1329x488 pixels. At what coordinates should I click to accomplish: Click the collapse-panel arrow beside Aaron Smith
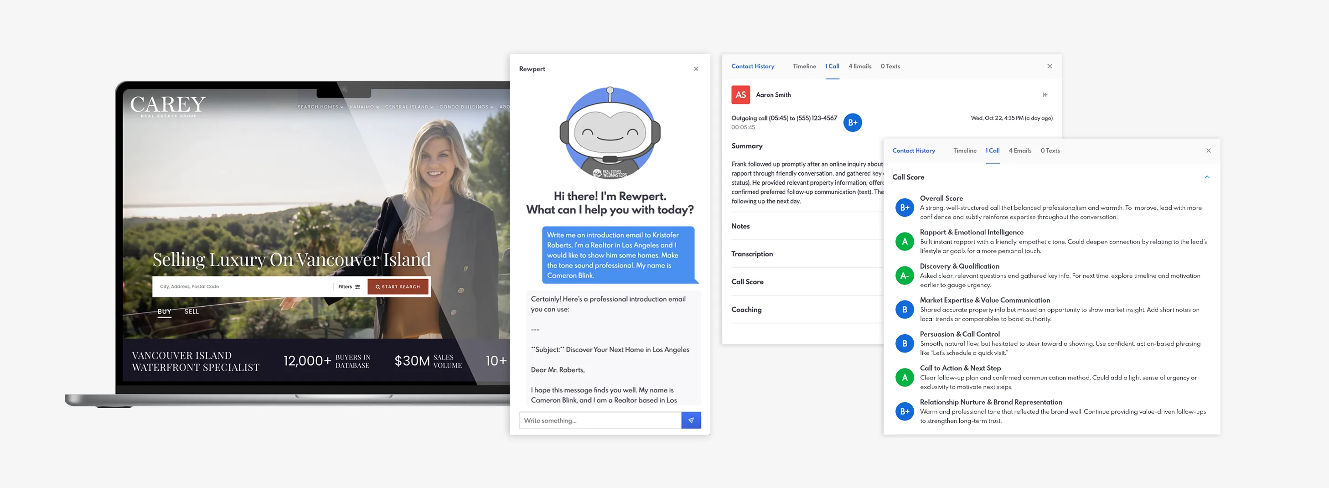click(1046, 94)
